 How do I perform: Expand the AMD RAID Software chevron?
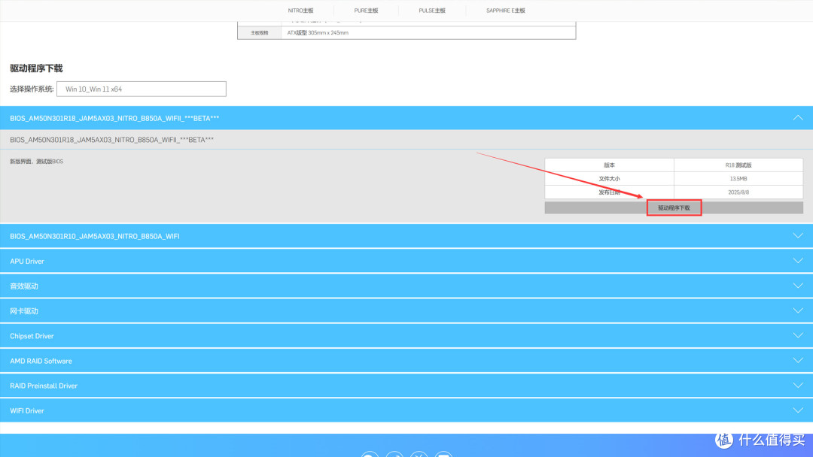[x=797, y=360]
